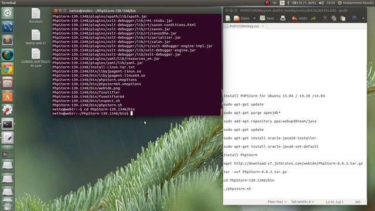Expand the recent files arrow beside Open
Screen dimensions: 375x211
pos(254,18)
